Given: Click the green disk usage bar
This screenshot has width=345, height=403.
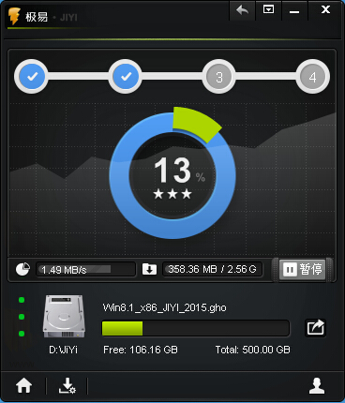Looking at the screenshot, I should [x=196, y=328].
